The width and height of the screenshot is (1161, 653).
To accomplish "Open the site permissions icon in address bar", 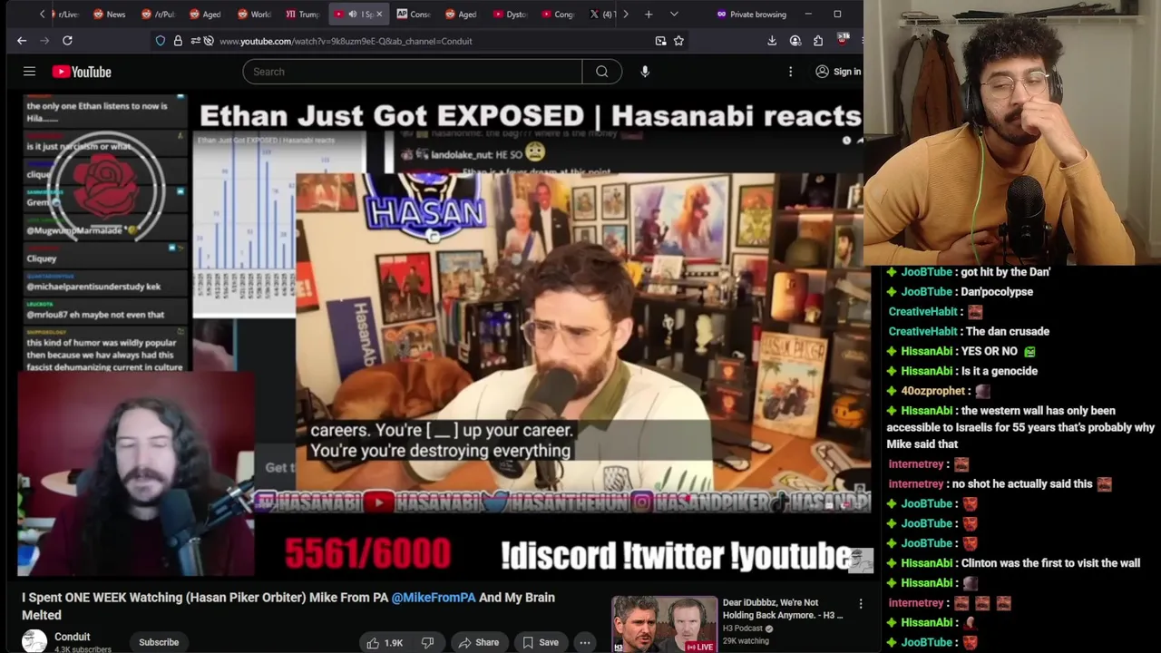I will (196, 41).
